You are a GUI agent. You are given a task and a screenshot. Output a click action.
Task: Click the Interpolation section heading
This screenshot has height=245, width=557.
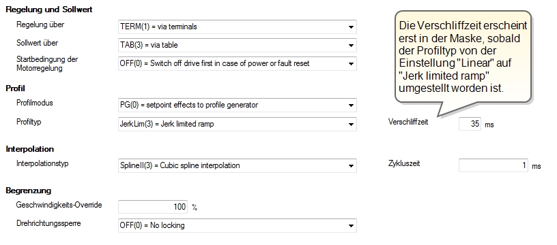coord(30,149)
